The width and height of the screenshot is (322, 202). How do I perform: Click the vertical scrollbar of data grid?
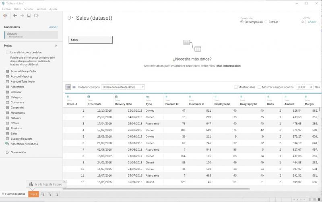point(320,109)
